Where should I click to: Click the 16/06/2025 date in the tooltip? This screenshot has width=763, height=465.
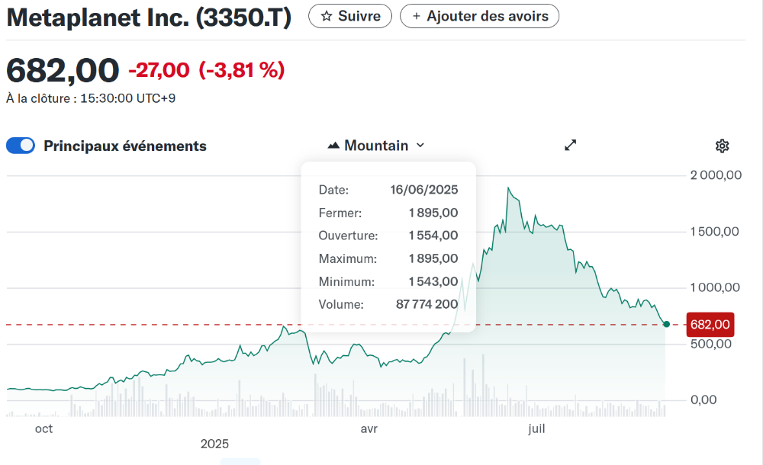(x=423, y=190)
